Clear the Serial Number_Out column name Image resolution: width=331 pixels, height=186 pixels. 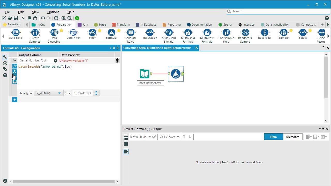coord(56,60)
